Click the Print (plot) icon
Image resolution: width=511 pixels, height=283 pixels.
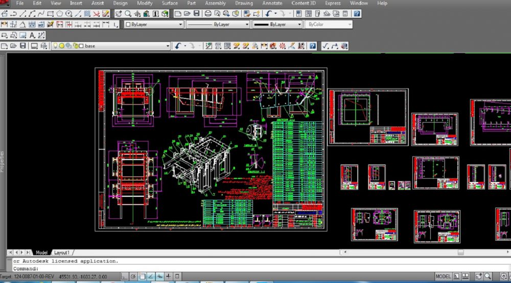click(207, 14)
